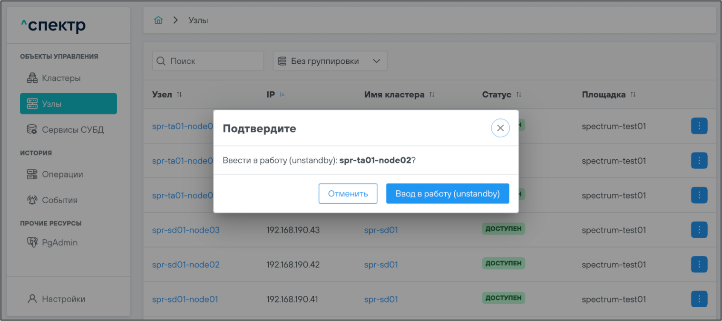Confirm with Ввод в работу (unstandby) button
The image size is (722, 321).
pyautogui.click(x=447, y=194)
